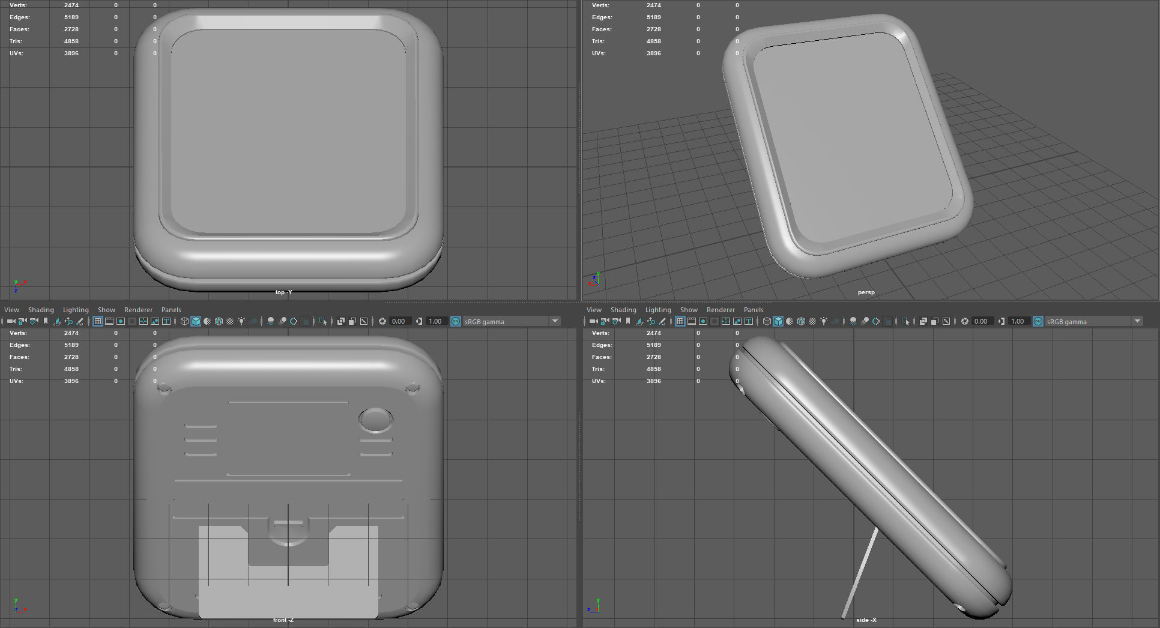The height and width of the screenshot is (628, 1160).
Task: Click Use Default Material icon in front view panel
Action: (x=207, y=321)
